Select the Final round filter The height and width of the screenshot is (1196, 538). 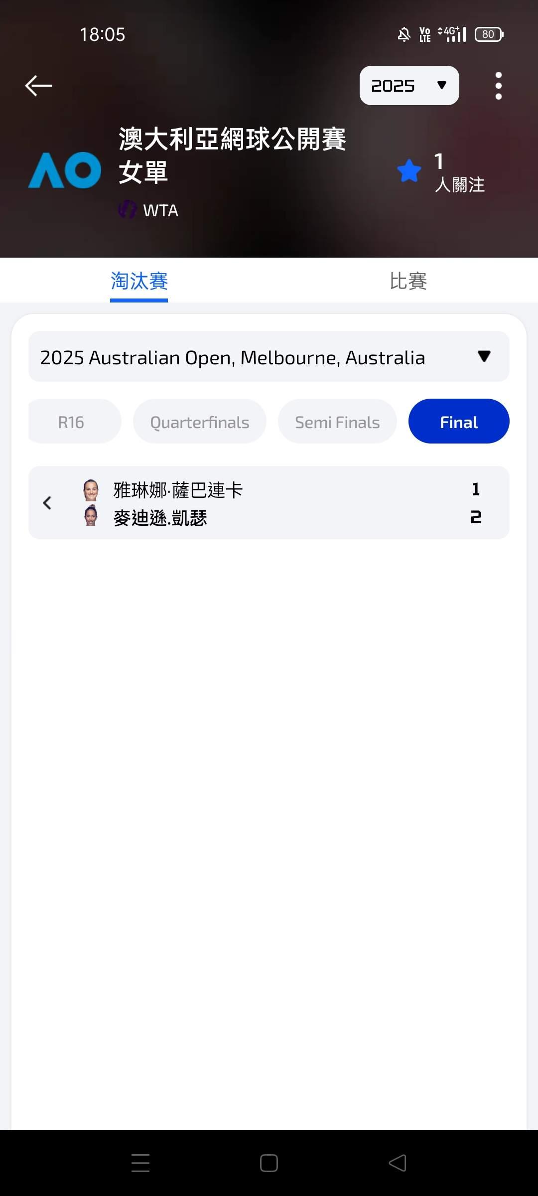click(459, 422)
